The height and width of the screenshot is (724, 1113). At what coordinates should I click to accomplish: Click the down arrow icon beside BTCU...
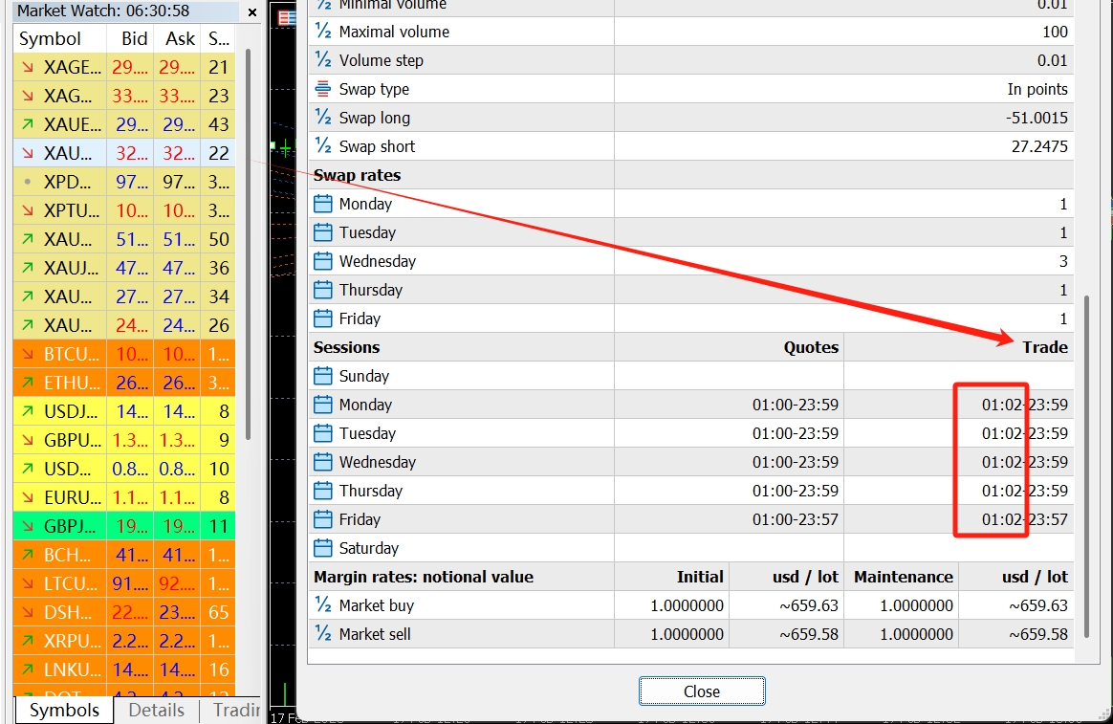click(28, 354)
